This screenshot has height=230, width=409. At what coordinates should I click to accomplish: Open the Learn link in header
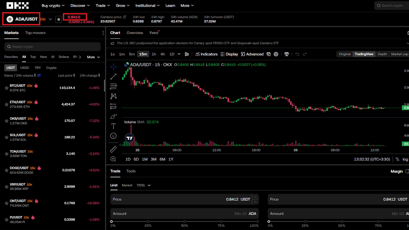click(170, 5)
